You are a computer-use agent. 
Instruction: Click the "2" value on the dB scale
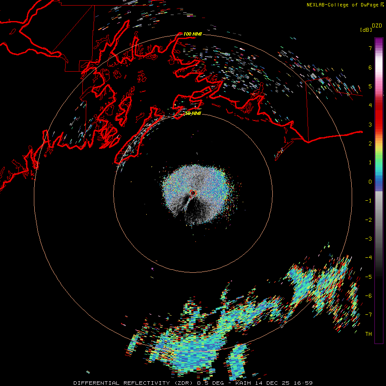point(370,144)
